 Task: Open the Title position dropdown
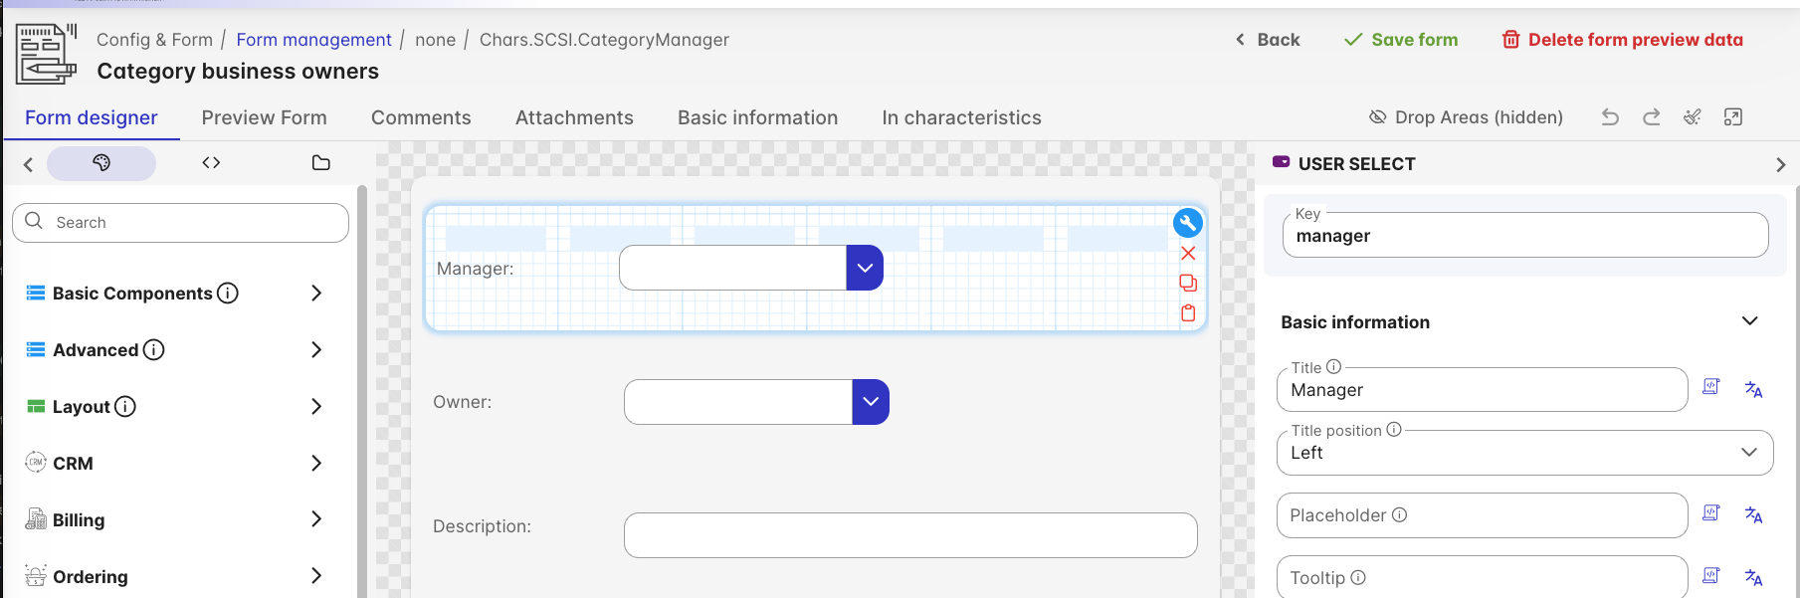1523,453
